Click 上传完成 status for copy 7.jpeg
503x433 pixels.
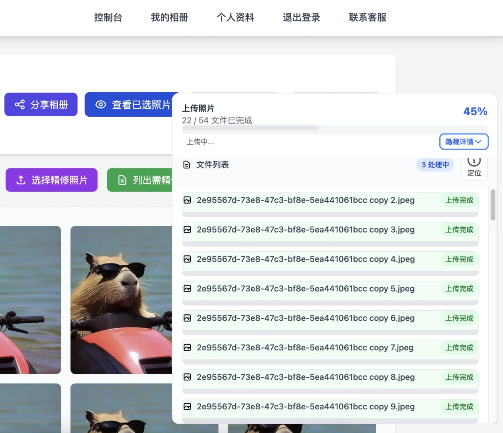pyautogui.click(x=459, y=348)
